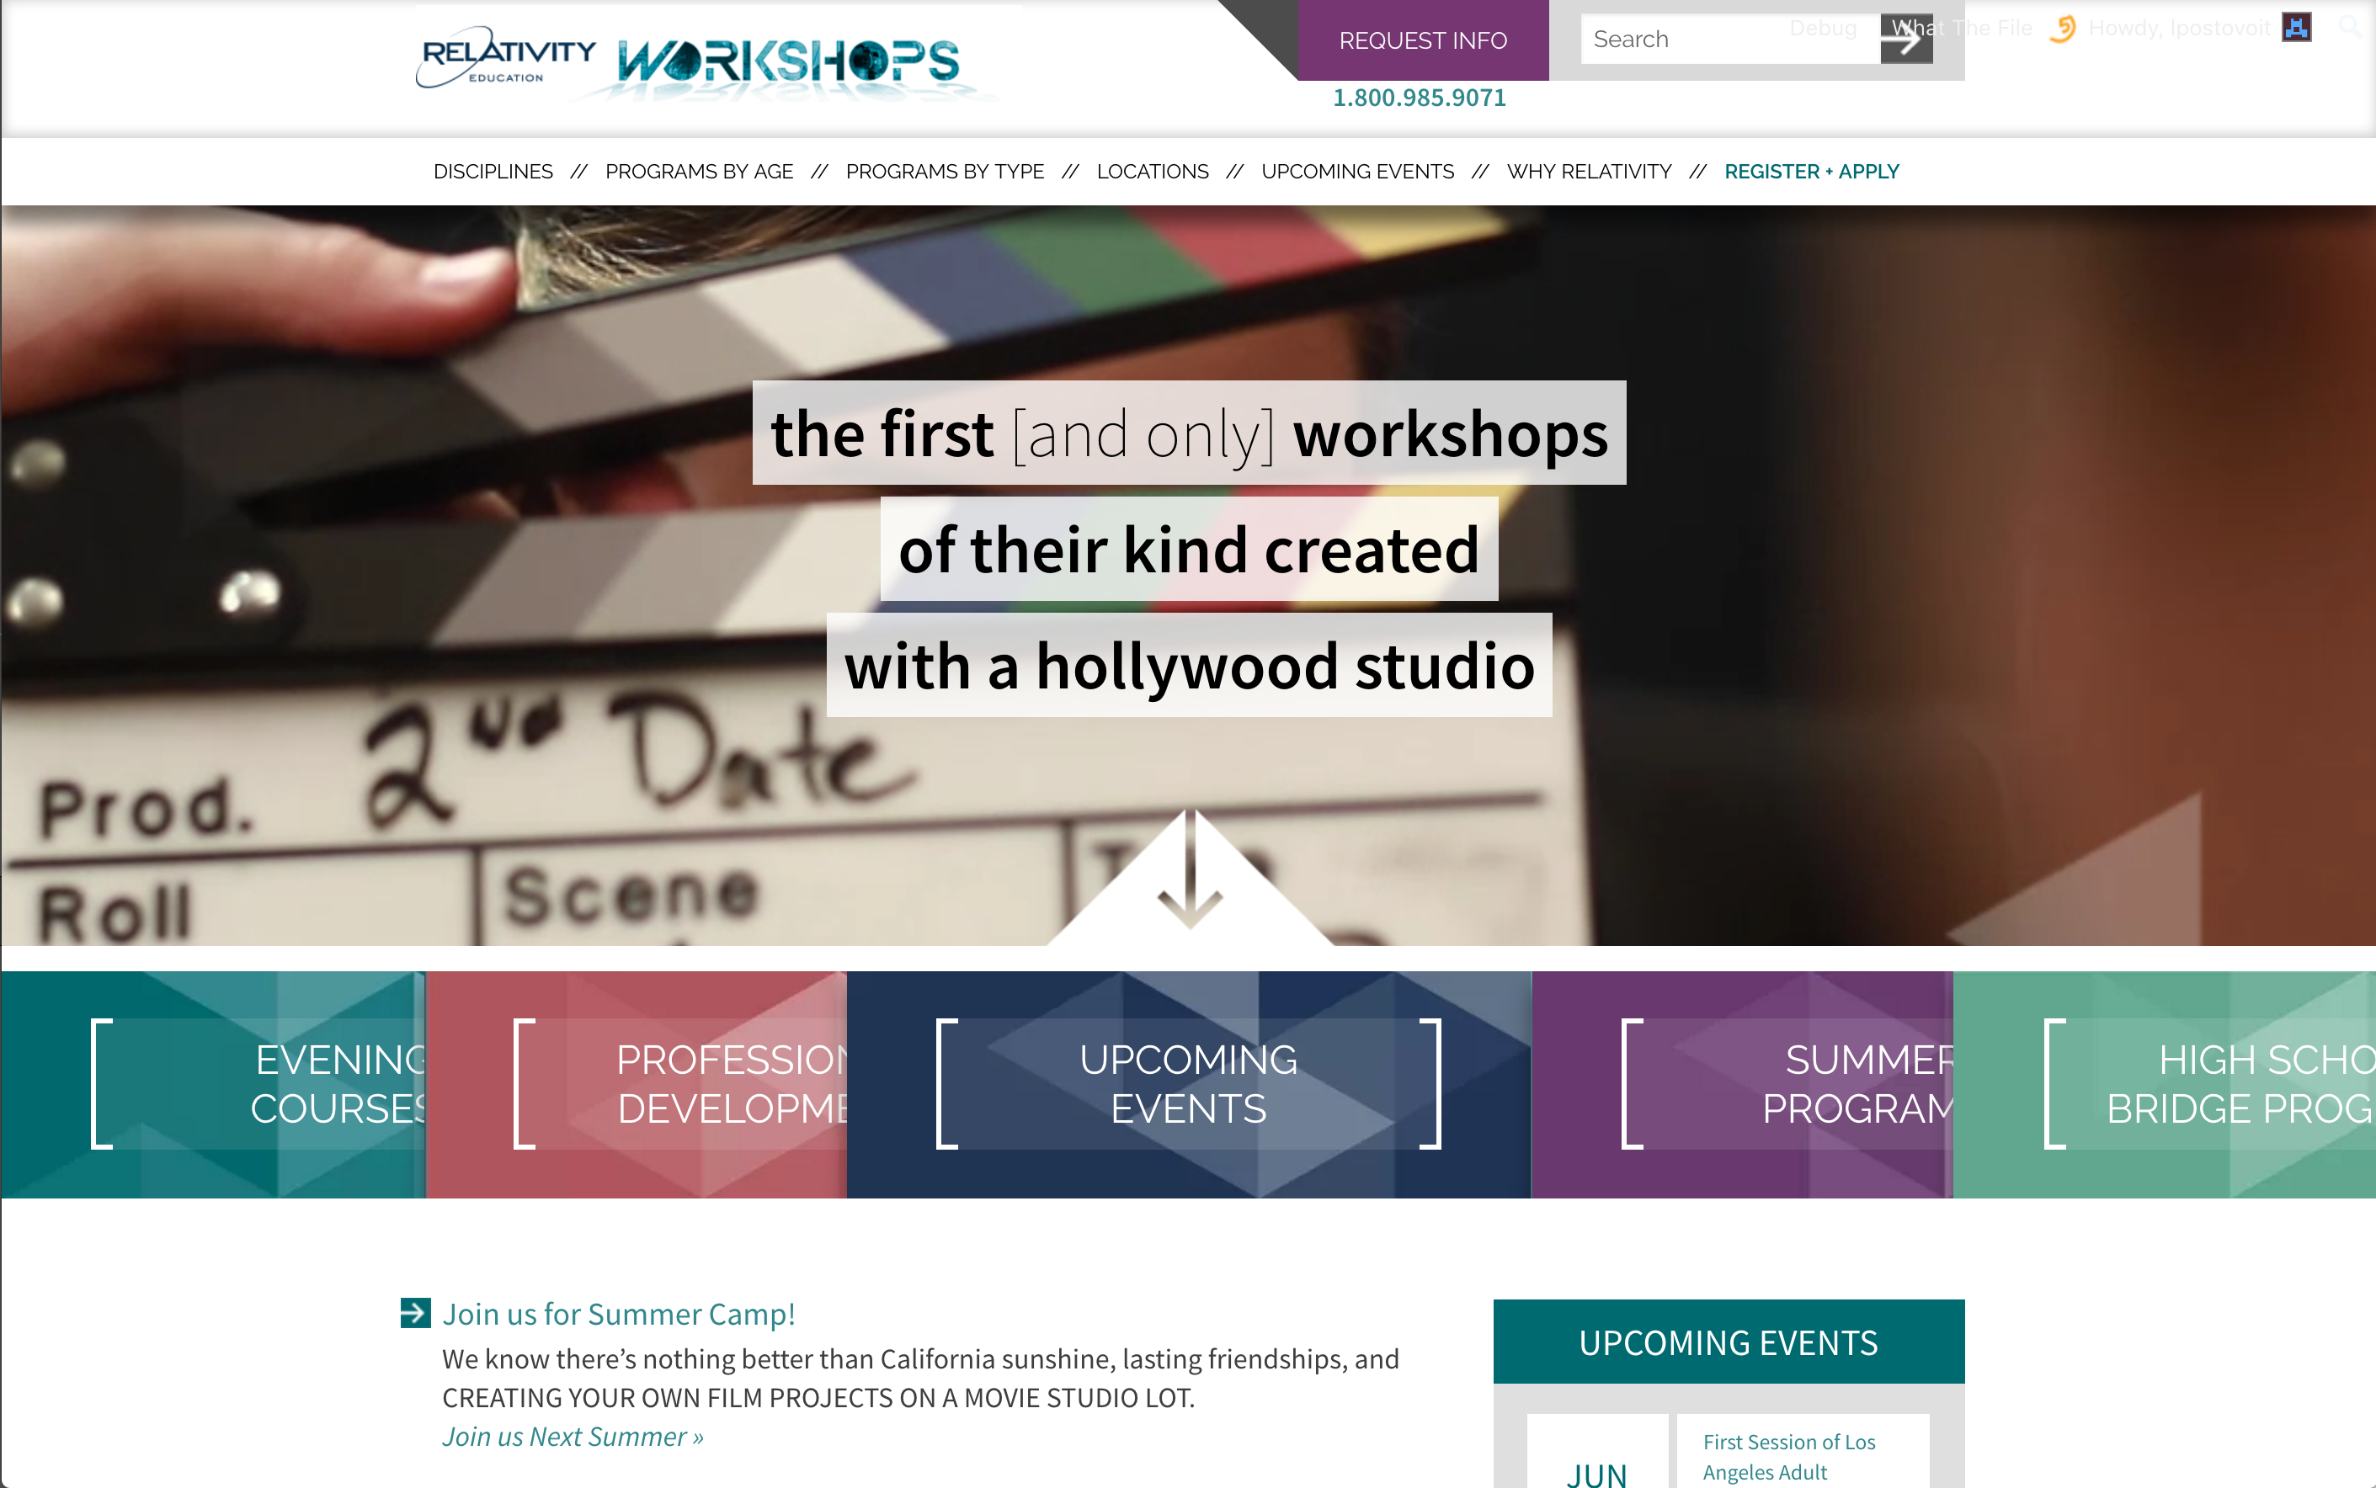Open the Upcoming Events navy tile
The height and width of the screenshot is (1488, 2376).
[x=1188, y=1083]
